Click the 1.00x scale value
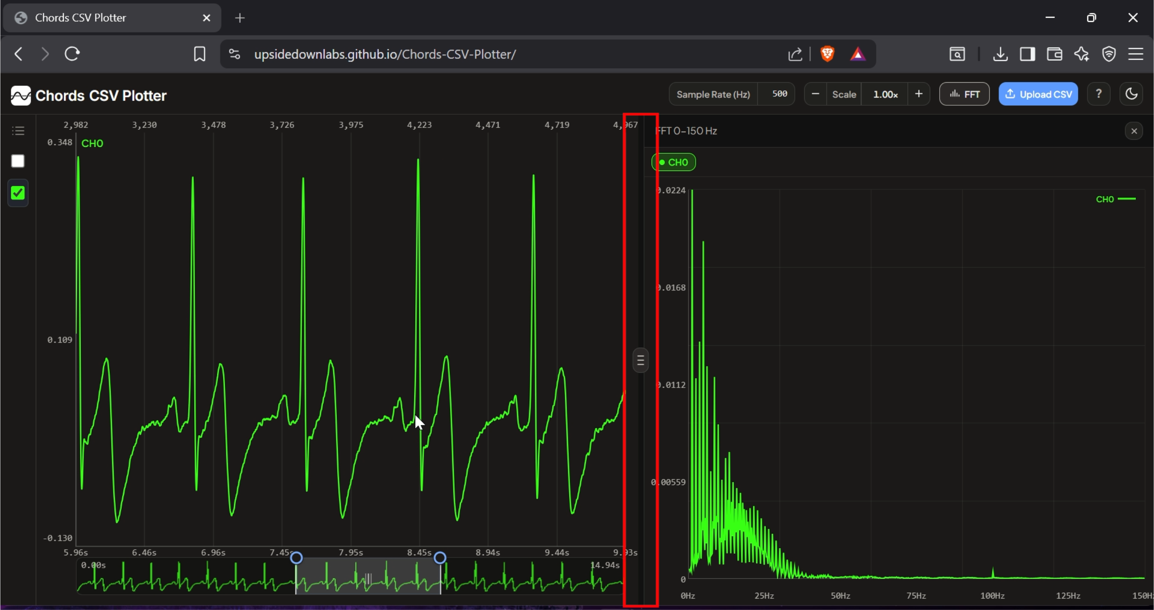 coord(885,94)
